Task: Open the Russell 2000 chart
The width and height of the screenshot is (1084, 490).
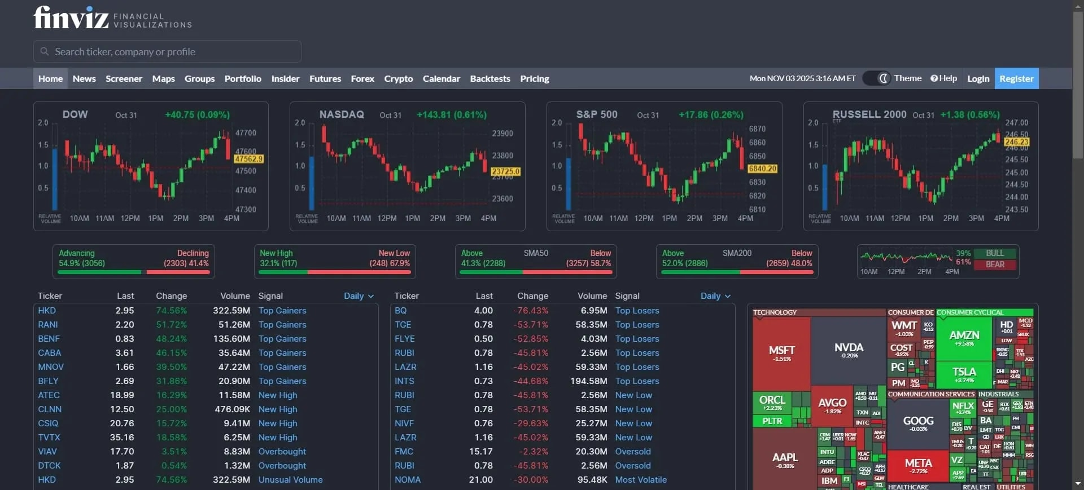Action: pos(921,166)
